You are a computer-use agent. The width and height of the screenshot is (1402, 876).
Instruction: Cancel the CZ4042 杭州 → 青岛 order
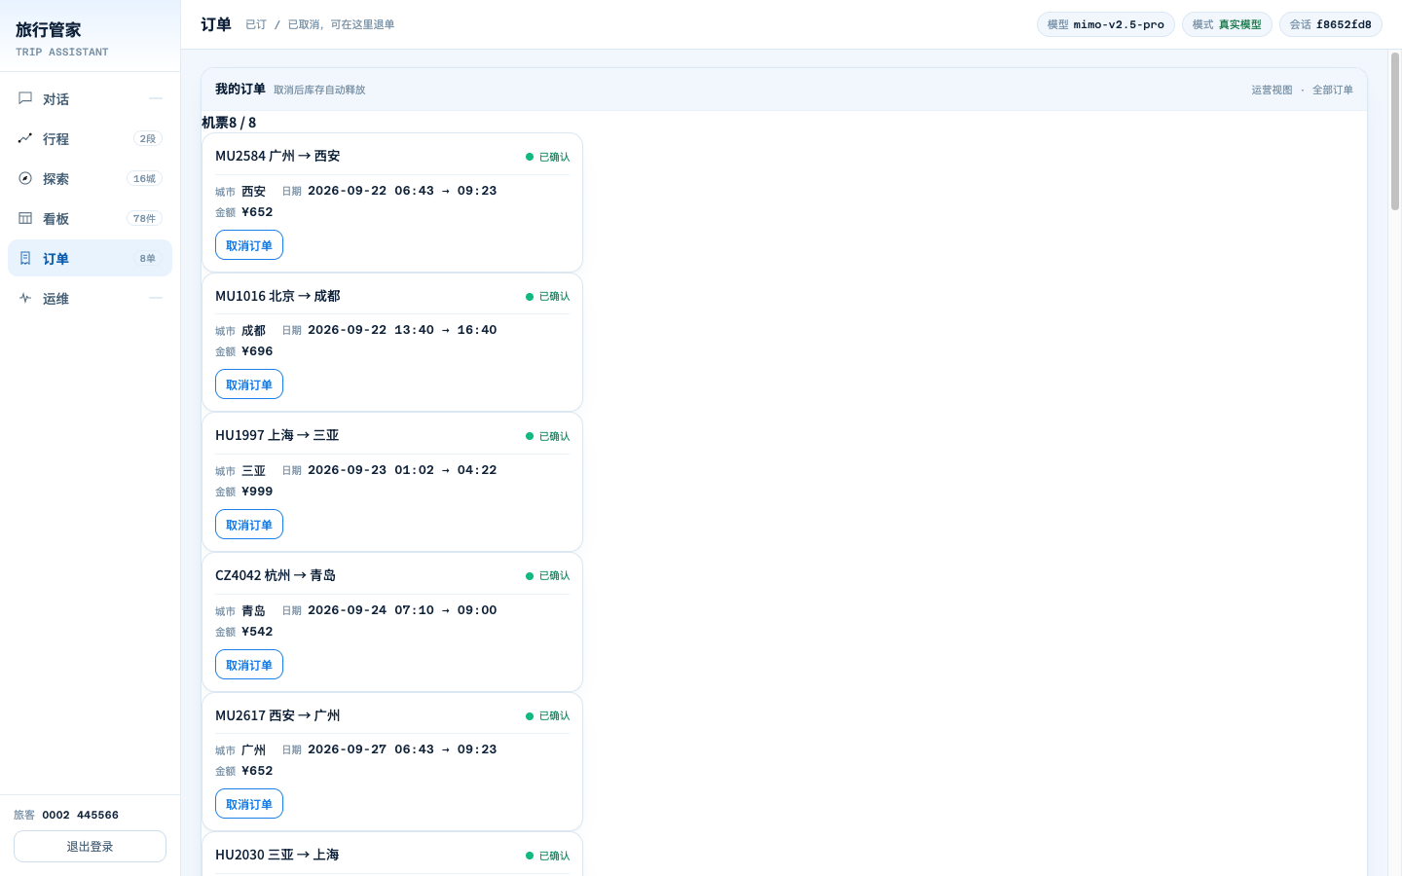click(x=249, y=665)
